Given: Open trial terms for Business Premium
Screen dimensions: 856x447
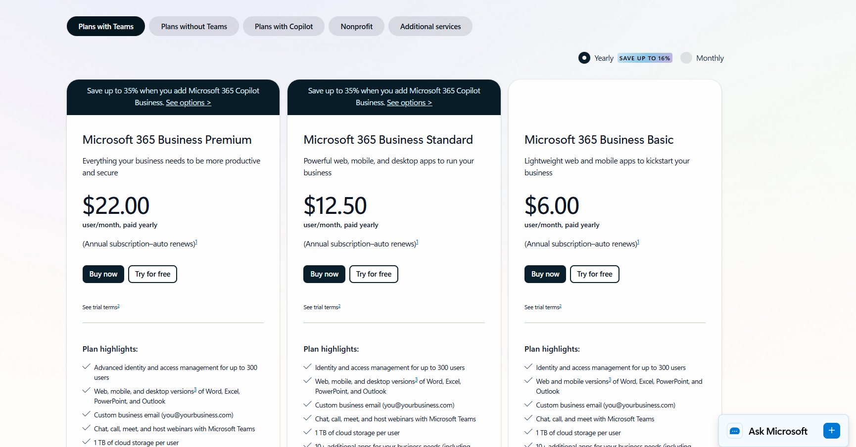Looking at the screenshot, I should [x=100, y=307].
